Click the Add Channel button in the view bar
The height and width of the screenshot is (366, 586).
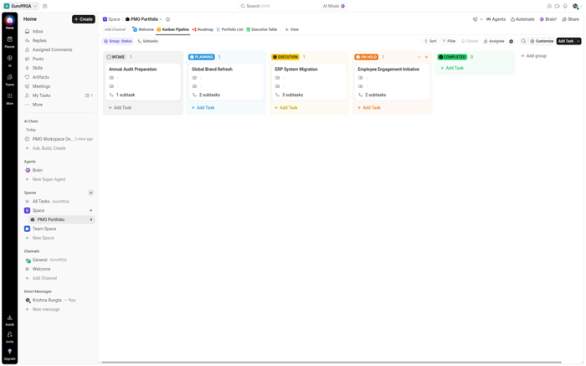tap(116, 29)
